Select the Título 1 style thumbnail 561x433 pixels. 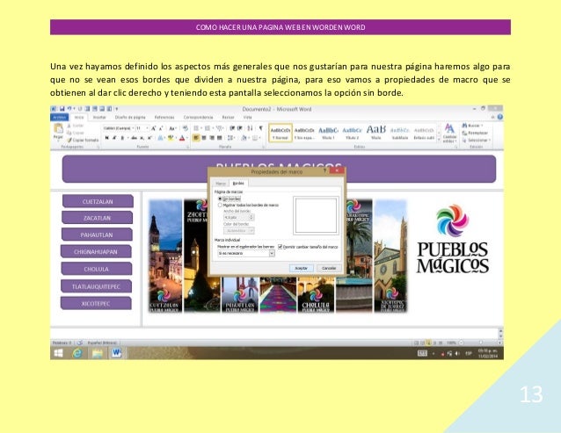pos(329,133)
